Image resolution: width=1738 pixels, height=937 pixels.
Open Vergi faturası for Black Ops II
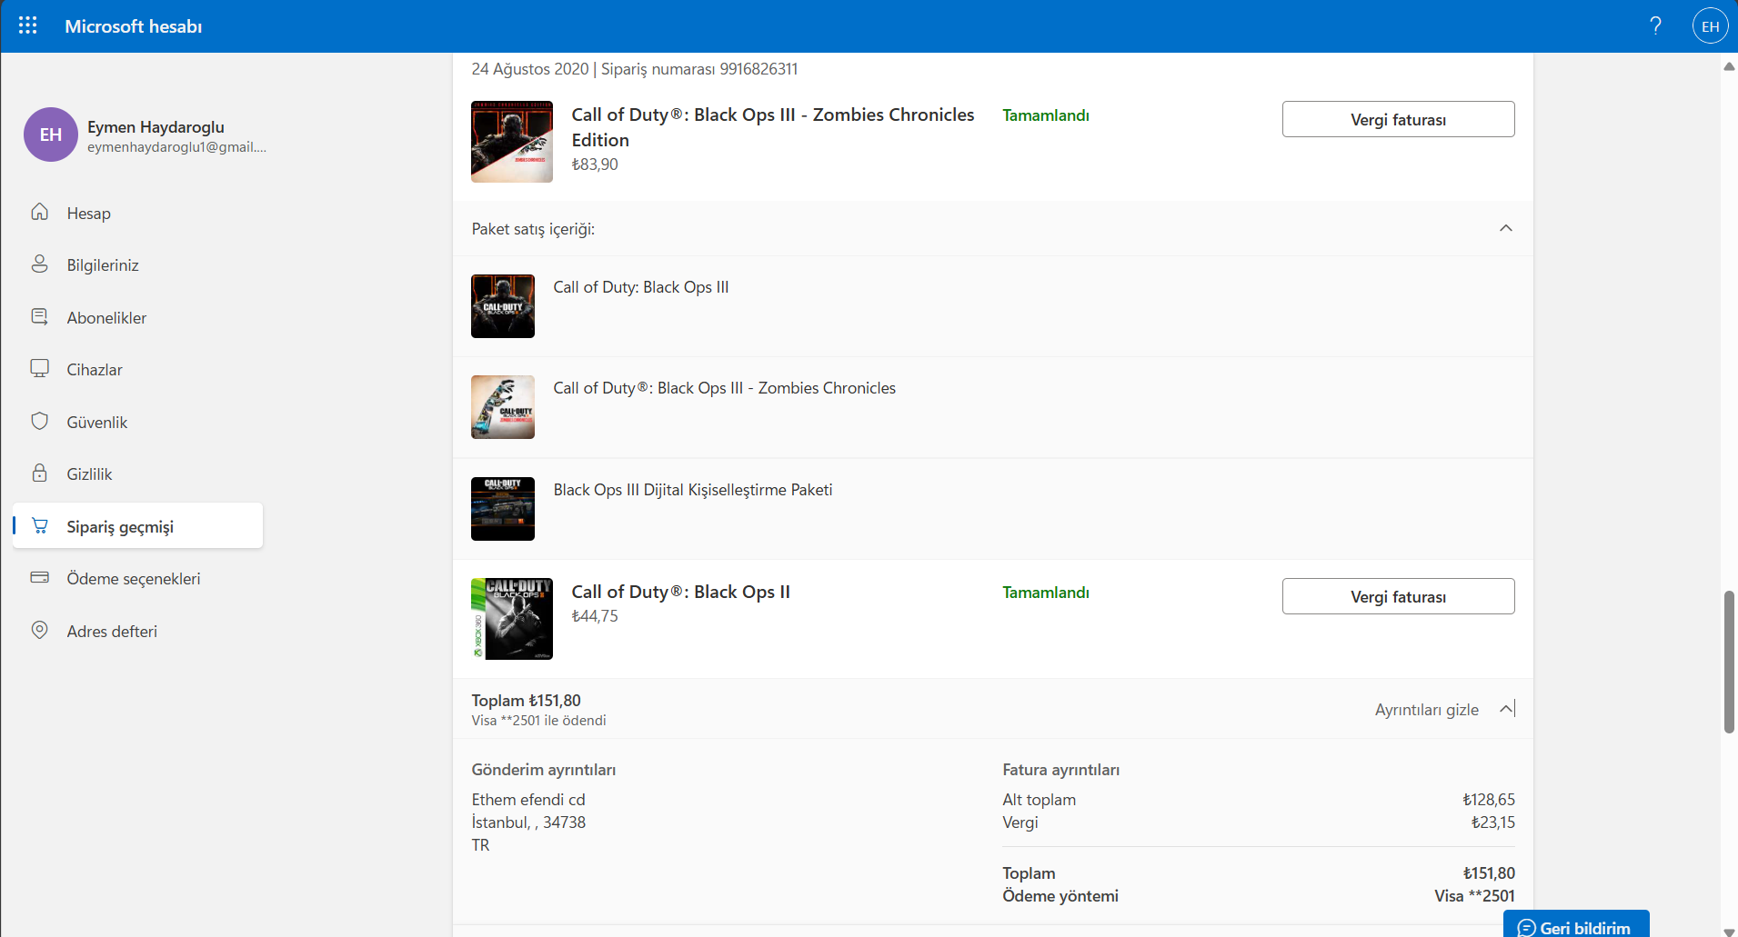(1398, 596)
